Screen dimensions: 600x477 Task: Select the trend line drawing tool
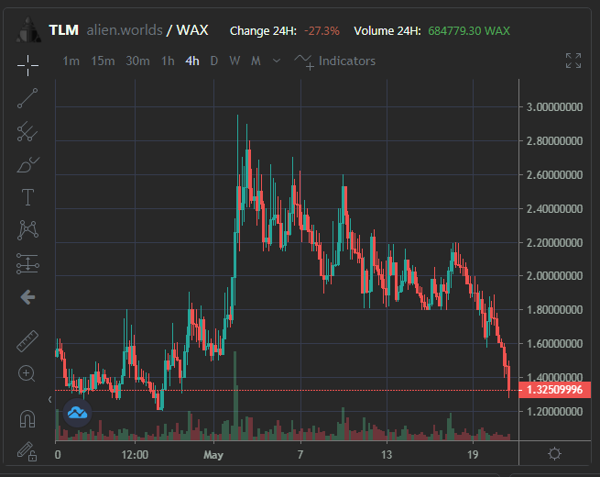point(27,98)
